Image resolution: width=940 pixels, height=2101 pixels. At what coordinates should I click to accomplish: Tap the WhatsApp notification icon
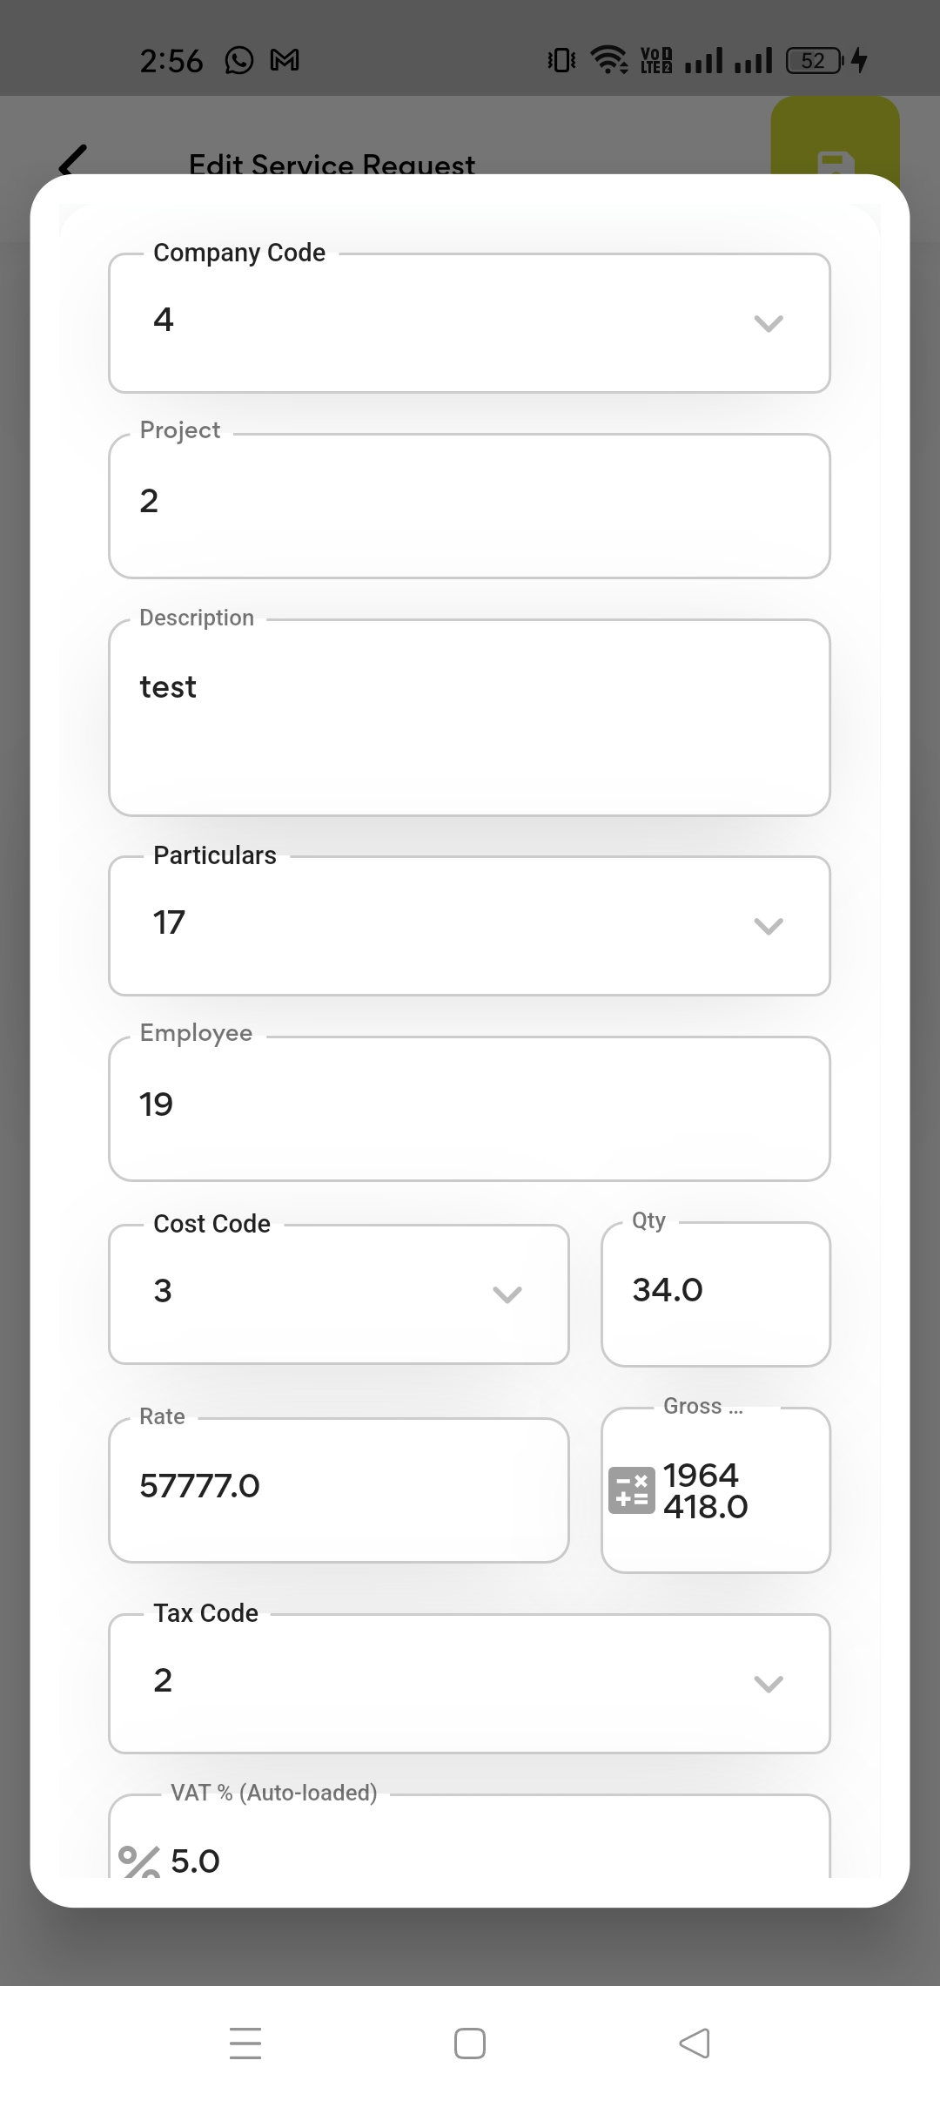[239, 60]
